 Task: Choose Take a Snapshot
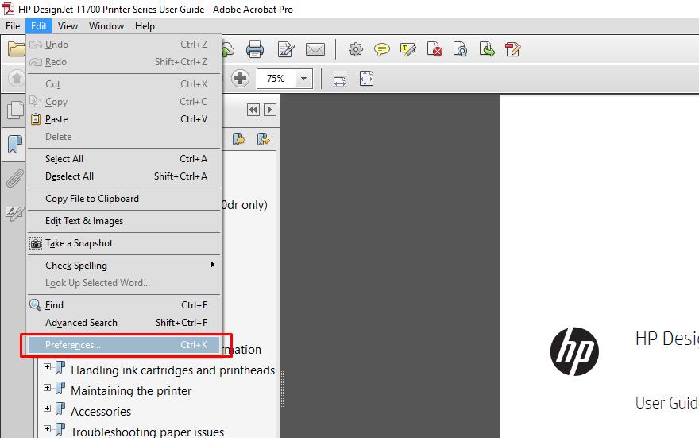(125, 243)
